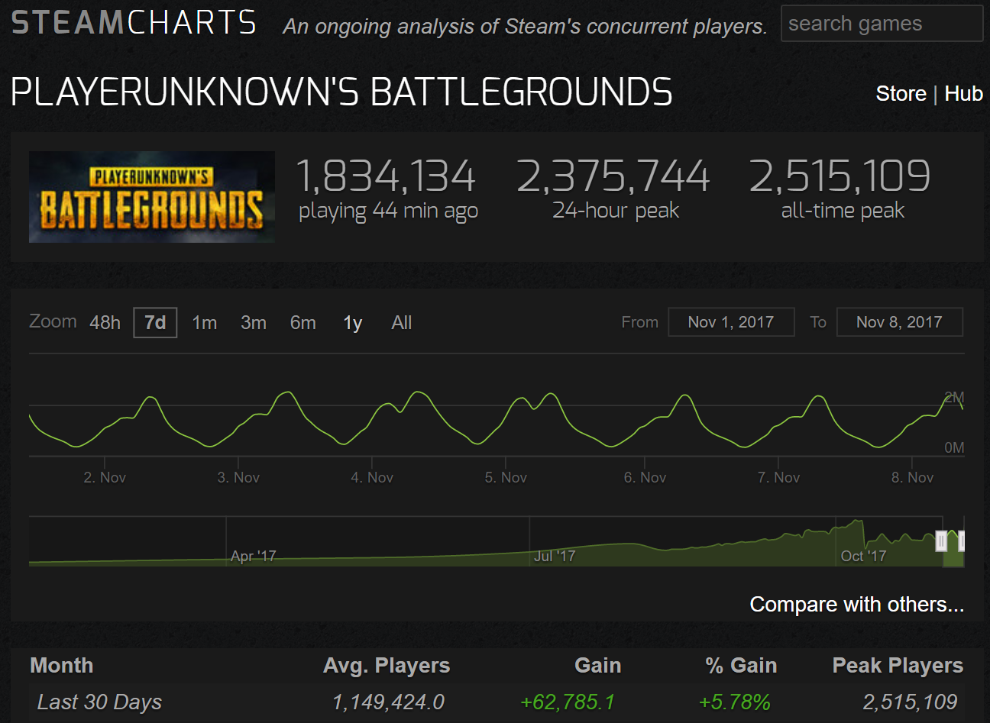
Task: Select the 7d zoom range
Action: tap(155, 323)
